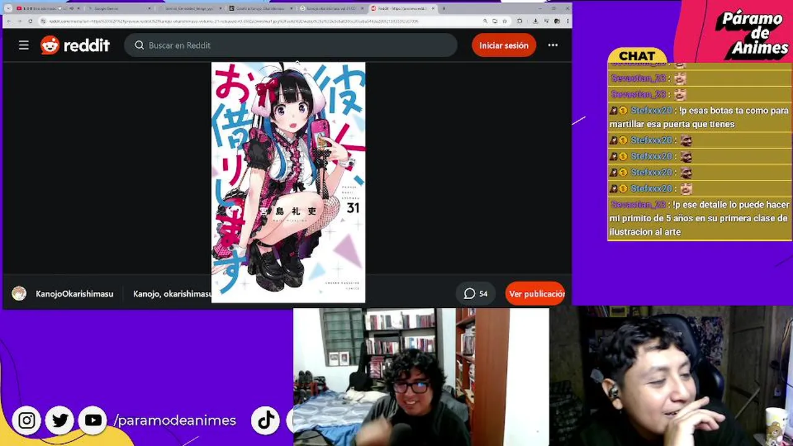This screenshot has height=446, width=793.
Task: Click the manga volume 31 cover image
Action: point(288,182)
